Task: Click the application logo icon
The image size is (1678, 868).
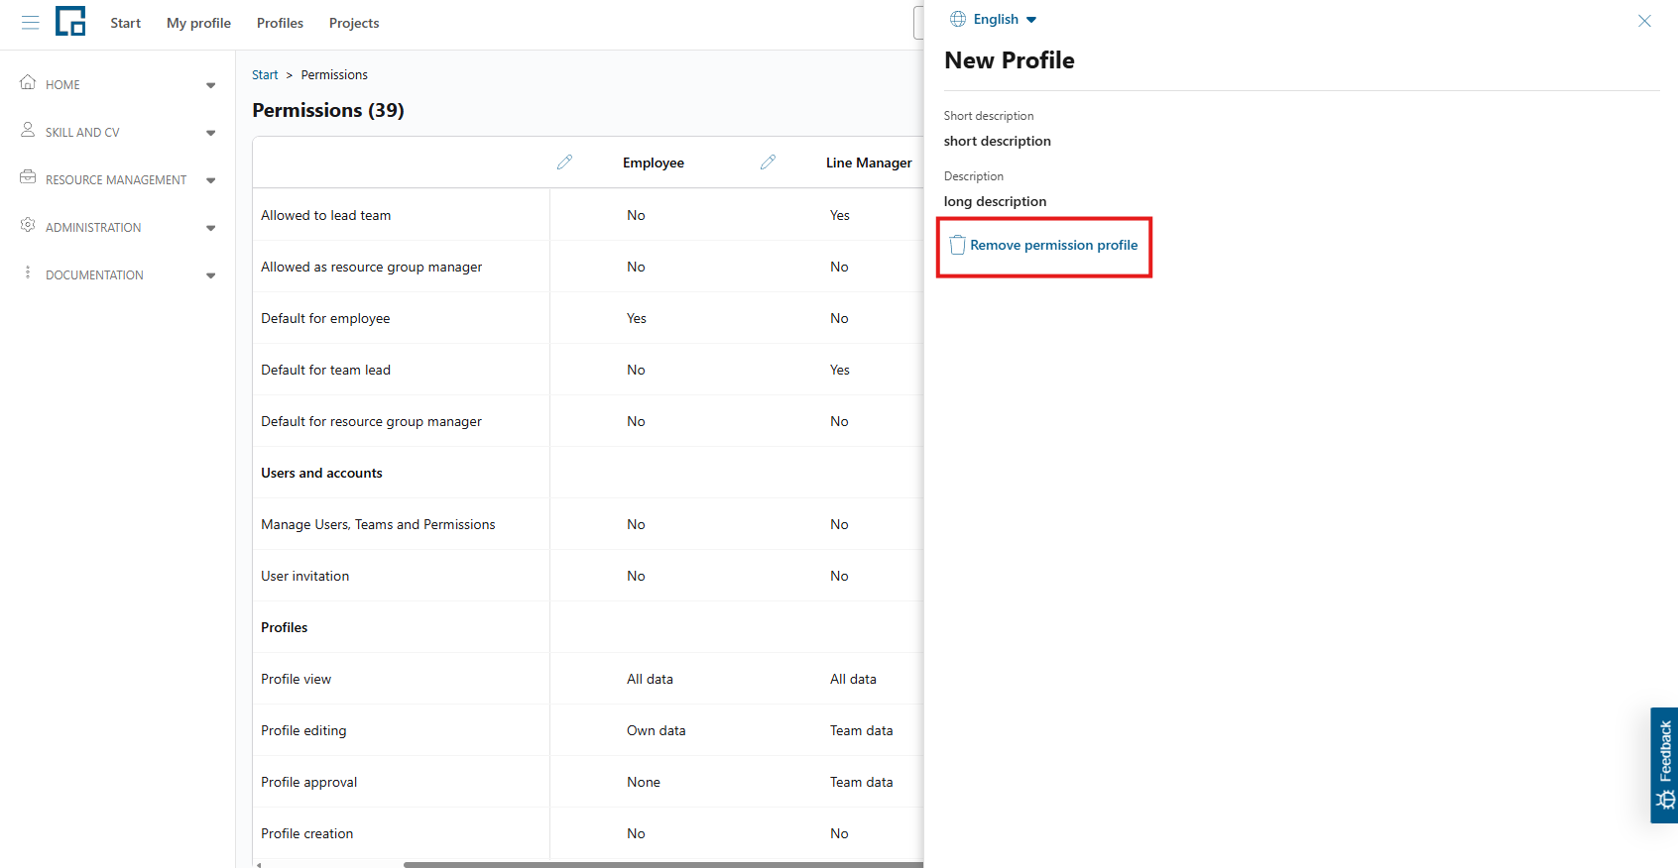Action: 70,21
